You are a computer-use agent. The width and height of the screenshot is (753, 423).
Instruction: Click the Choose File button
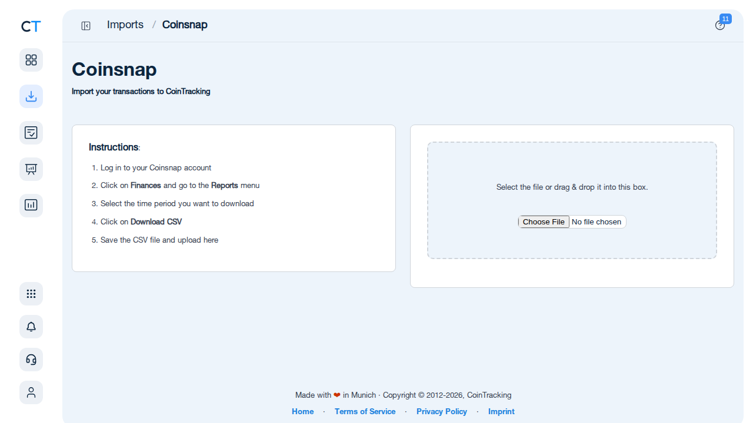(x=544, y=221)
